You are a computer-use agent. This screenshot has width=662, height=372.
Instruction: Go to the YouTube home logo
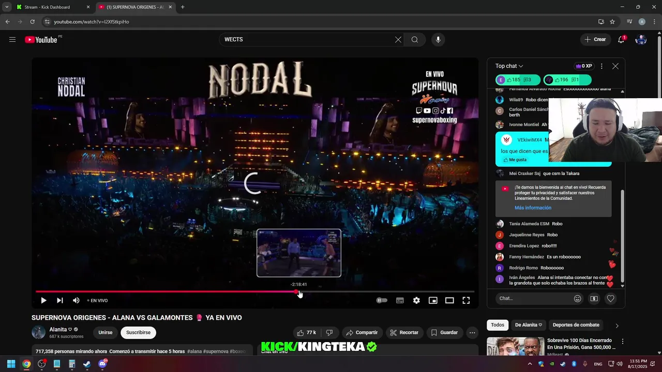pyautogui.click(x=41, y=40)
